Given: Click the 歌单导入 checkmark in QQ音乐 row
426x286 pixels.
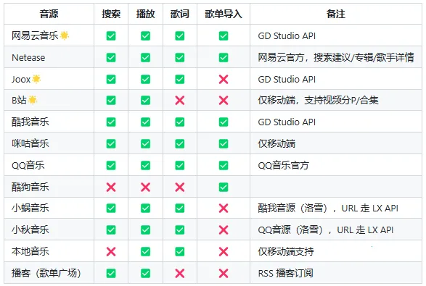Looking at the screenshot, I should tap(224, 165).
